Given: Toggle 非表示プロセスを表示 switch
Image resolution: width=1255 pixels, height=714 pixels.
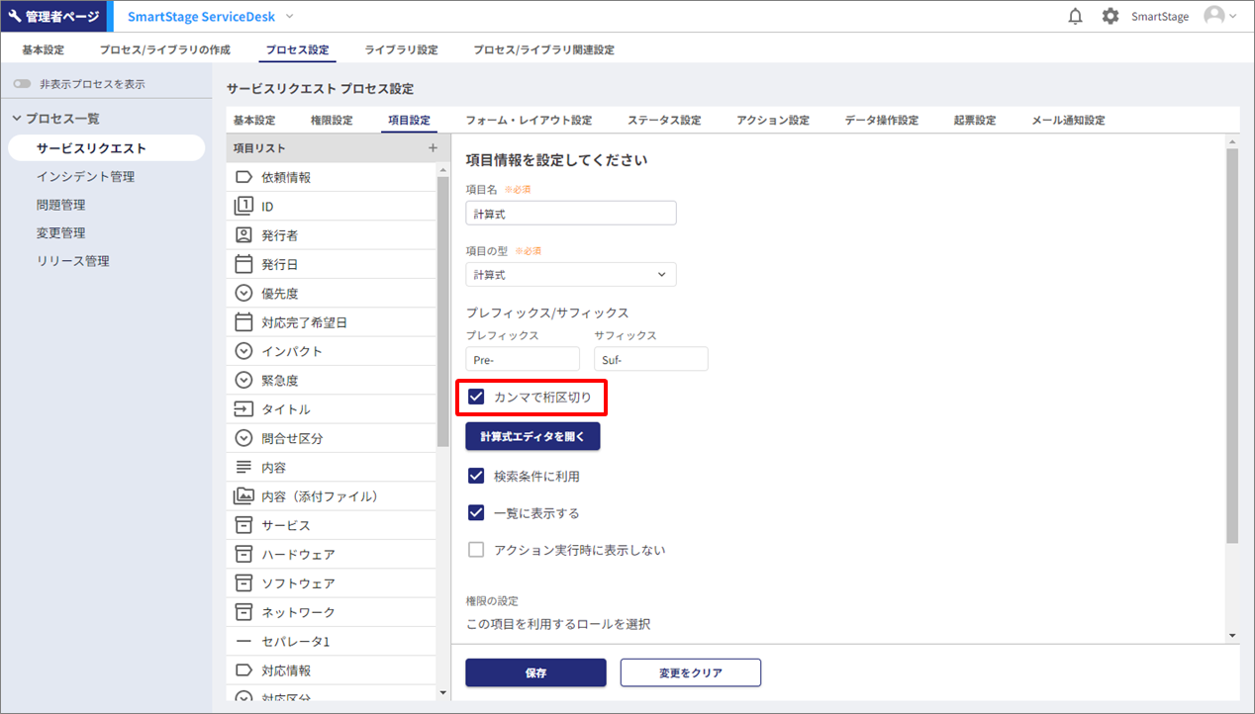Looking at the screenshot, I should (x=22, y=85).
